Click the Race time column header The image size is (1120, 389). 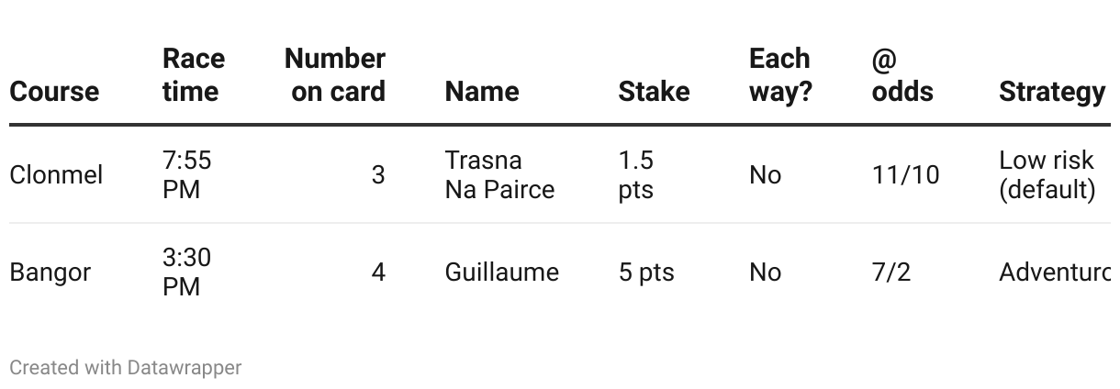click(x=193, y=75)
